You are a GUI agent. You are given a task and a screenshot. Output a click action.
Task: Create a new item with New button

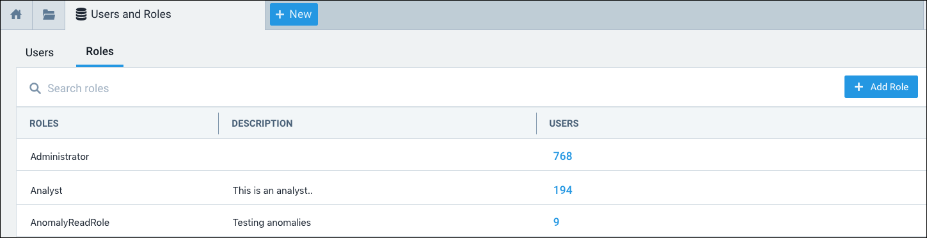[294, 14]
